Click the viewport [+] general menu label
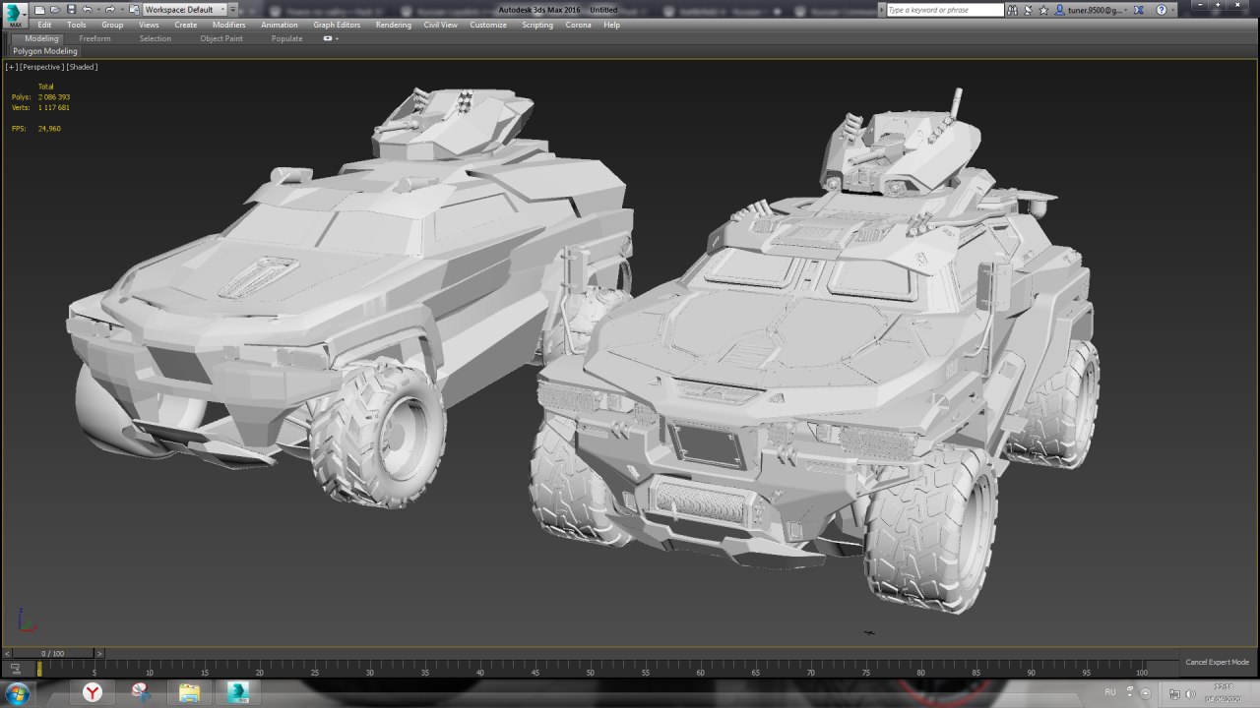The image size is (1260, 708). tap(11, 67)
